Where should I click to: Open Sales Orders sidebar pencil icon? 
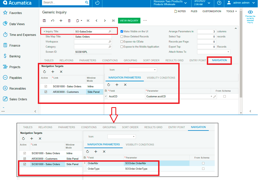[x=5, y=99]
